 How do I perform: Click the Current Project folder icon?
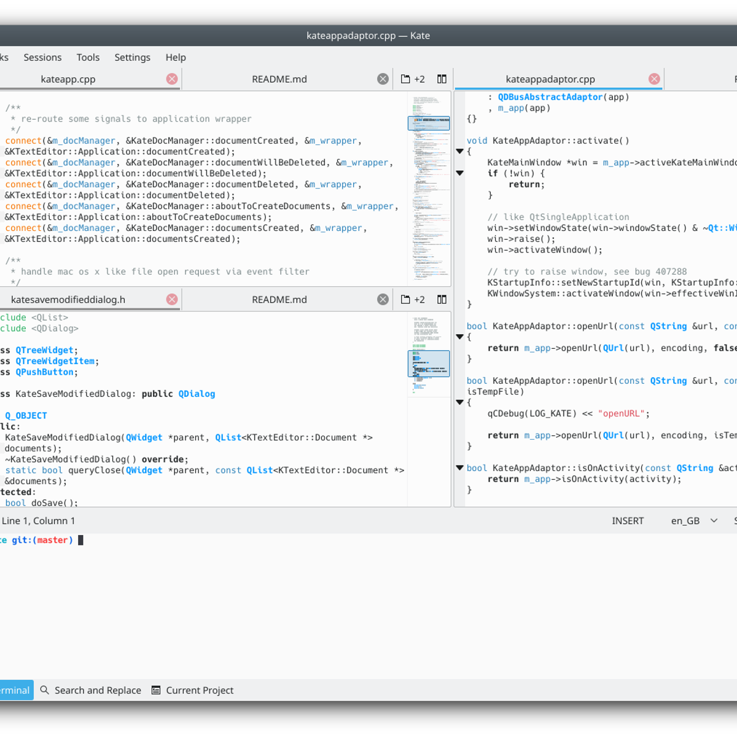[156, 690]
